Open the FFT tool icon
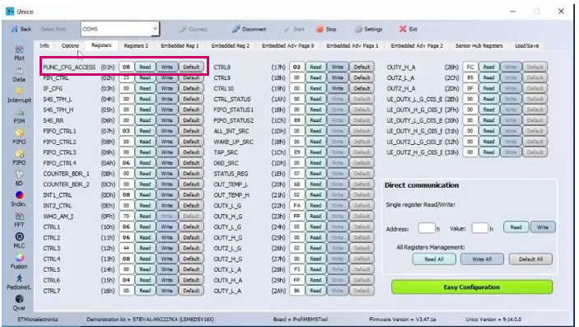 click(x=19, y=220)
